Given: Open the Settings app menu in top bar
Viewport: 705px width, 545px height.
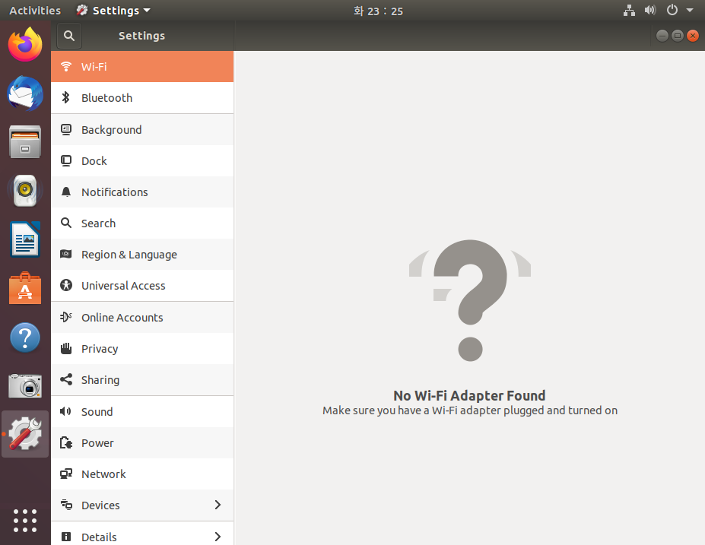Looking at the screenshot, I should [x=113, y=11].
